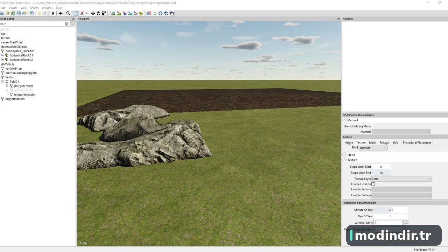448x252 pixels.
Task: Click the ellipsis button beside Weather Mask
Action: coord(406,223)
